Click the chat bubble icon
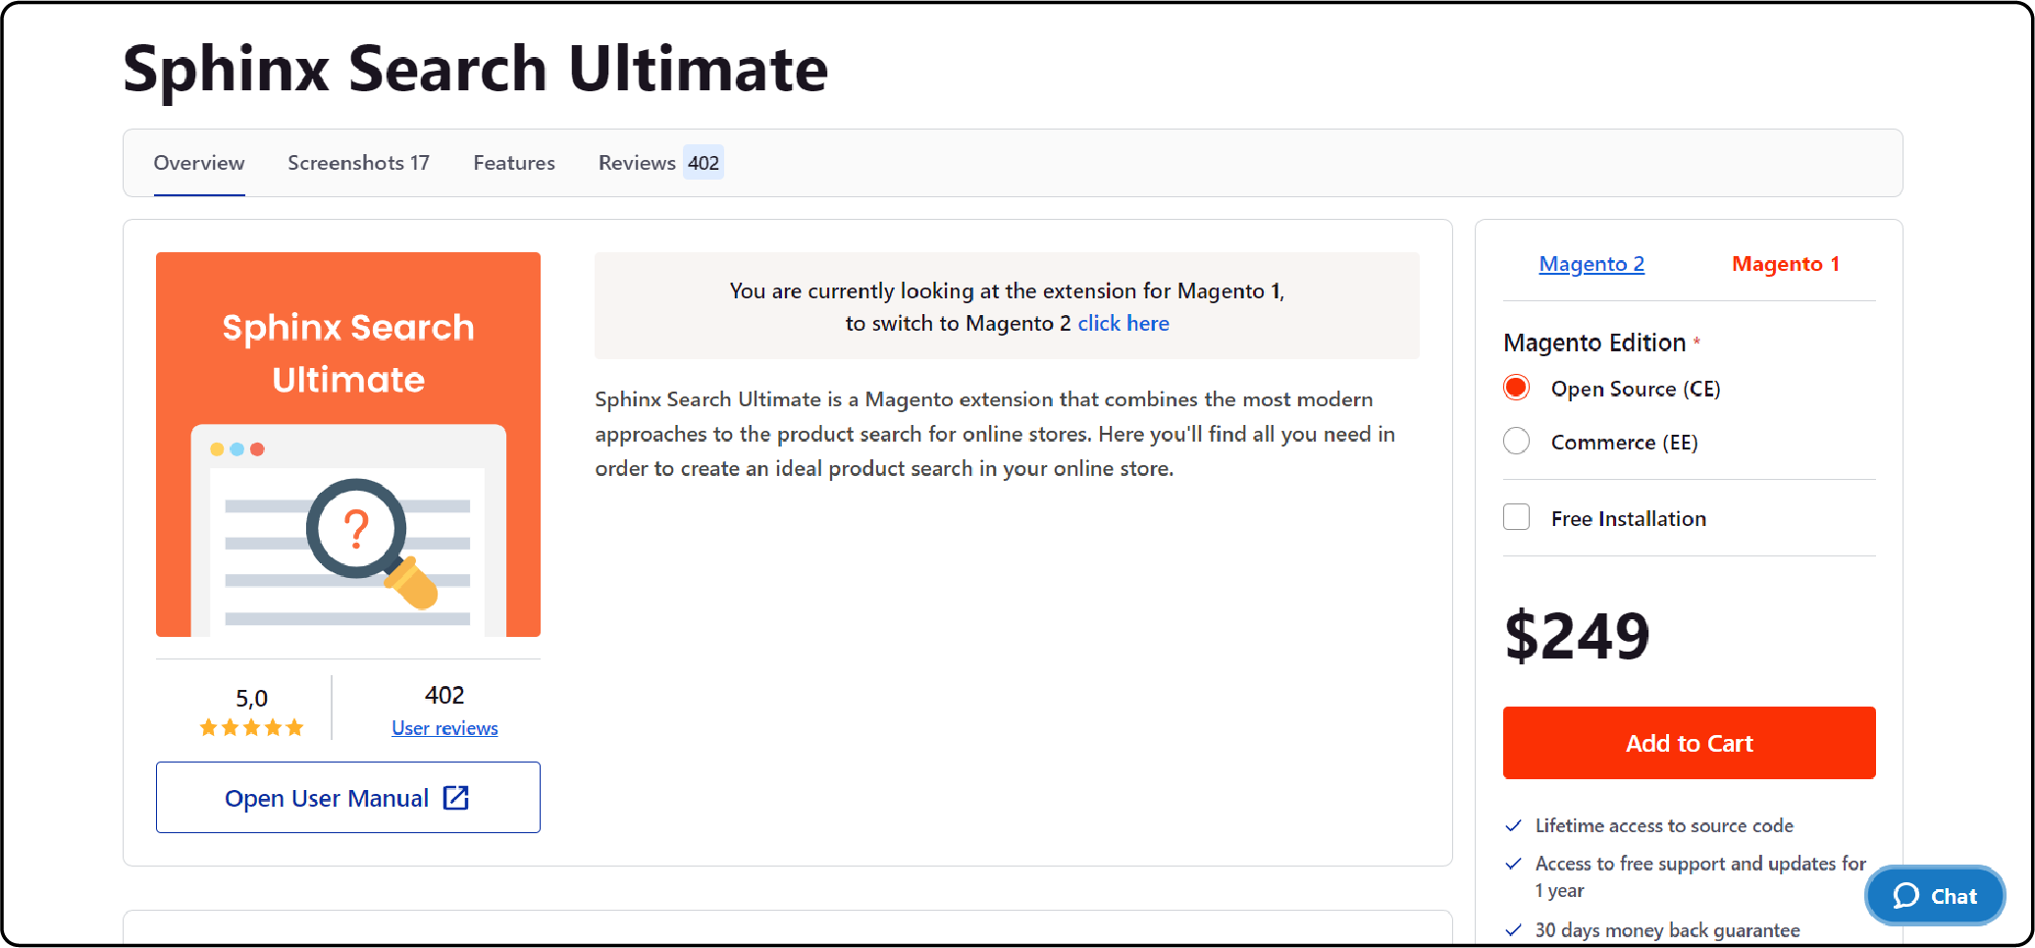Image resolution: width=2035 pixels, height=948 pixels. (x=1905, y=895)
